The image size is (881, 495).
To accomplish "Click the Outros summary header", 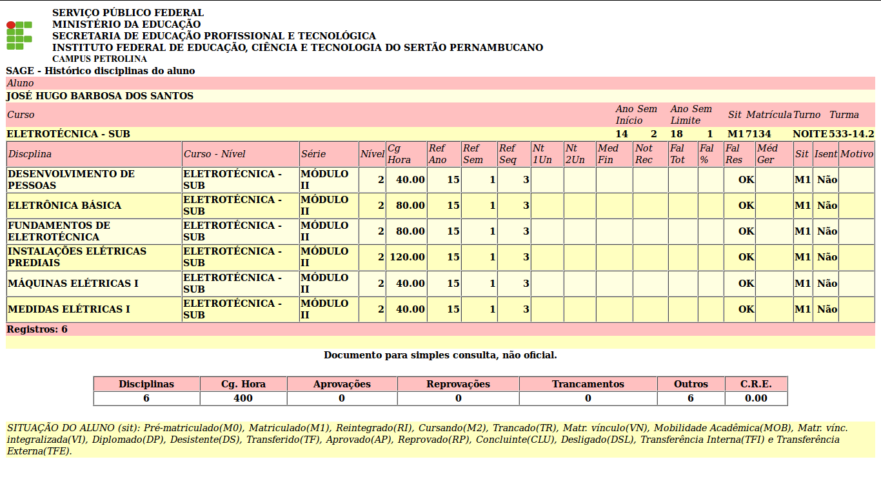I will (691, 384).
